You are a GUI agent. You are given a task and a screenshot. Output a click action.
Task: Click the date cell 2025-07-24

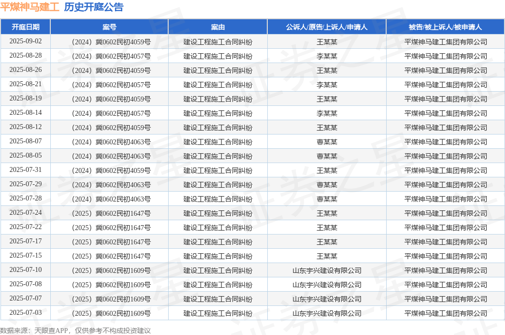click(26, 212)
